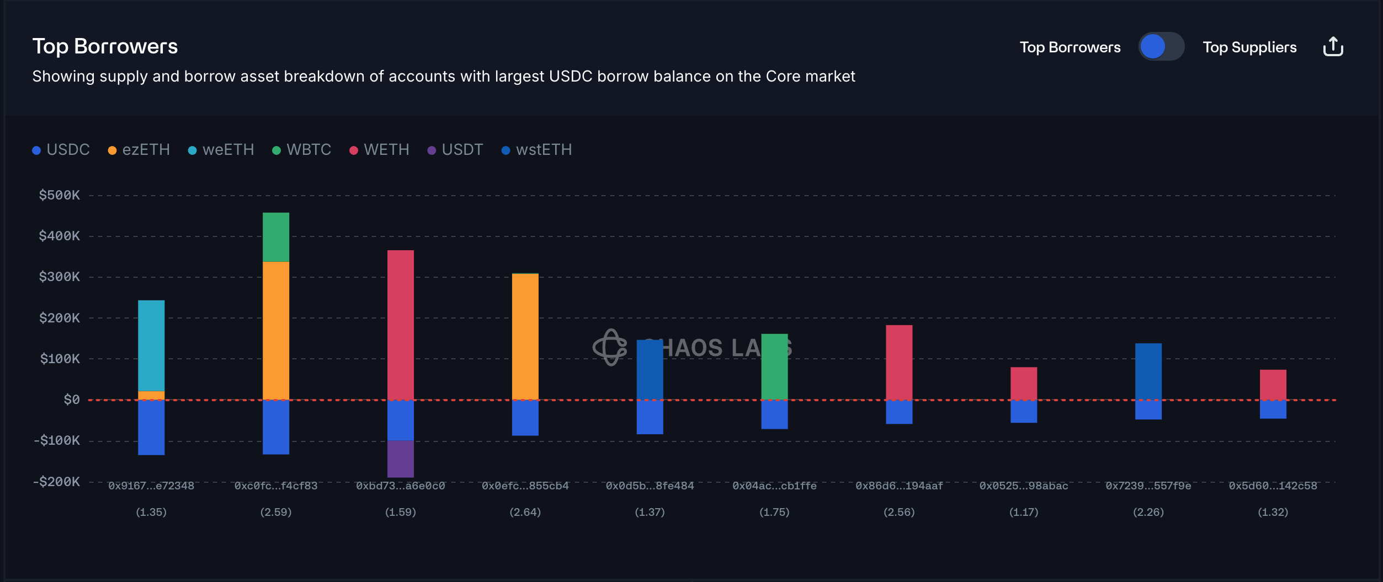Open account 0x86d6...194aaf label
The width and height of the screenshot is (1383, 582).
[x=899, y=486]
